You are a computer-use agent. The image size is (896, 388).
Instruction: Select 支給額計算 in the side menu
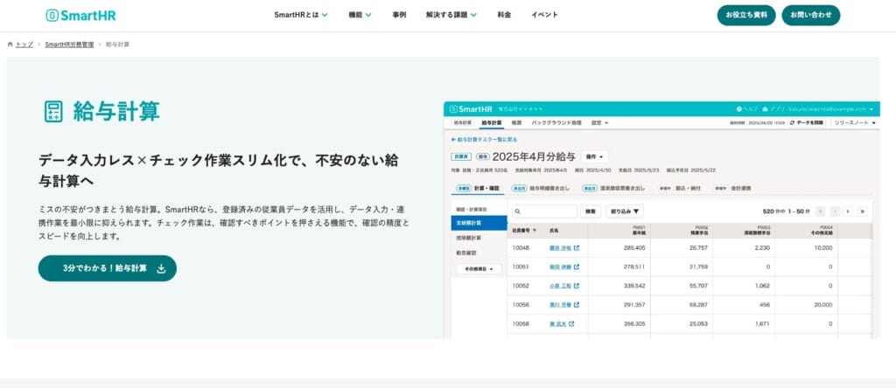pos(479,223)
